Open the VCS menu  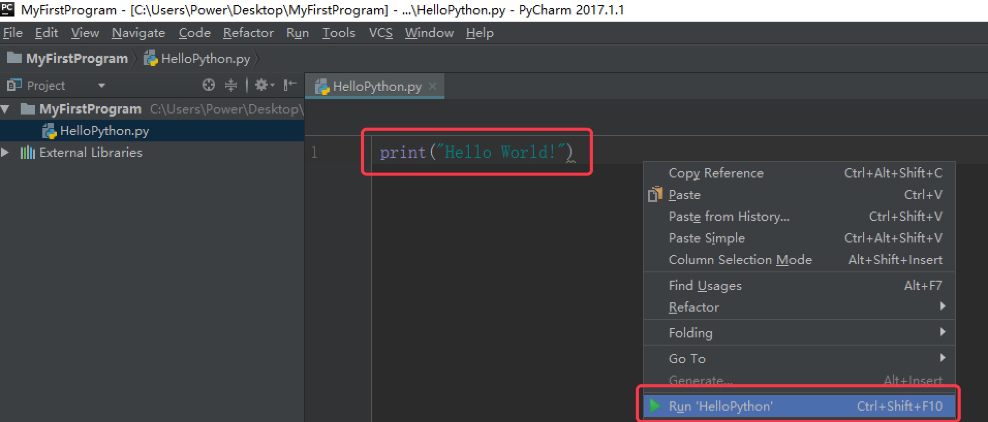tap(380, 33)
